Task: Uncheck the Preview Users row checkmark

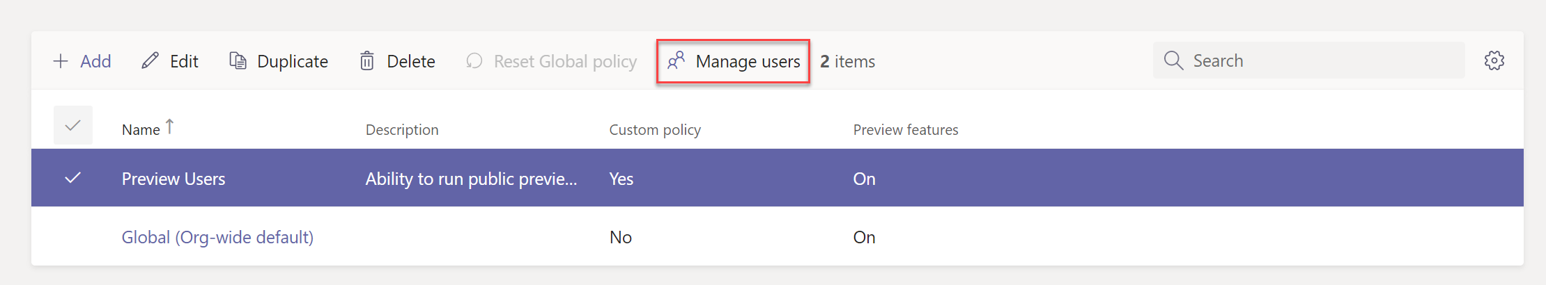Action: click(x=73, y=178)
